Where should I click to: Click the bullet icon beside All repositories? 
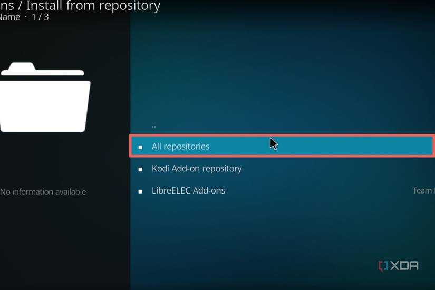click(140, 147)
